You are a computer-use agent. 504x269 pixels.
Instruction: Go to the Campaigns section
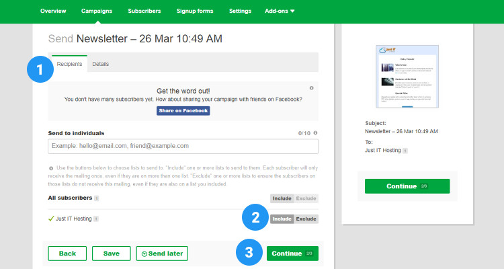click(x=97, y=11)
